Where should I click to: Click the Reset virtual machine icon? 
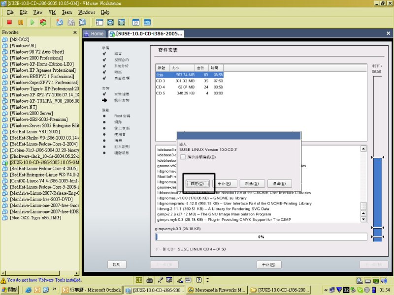click(x=43, y=22)
